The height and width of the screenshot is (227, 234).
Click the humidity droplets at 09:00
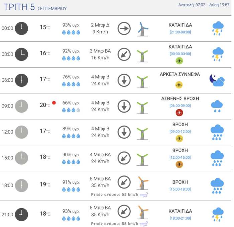point(71,110)
